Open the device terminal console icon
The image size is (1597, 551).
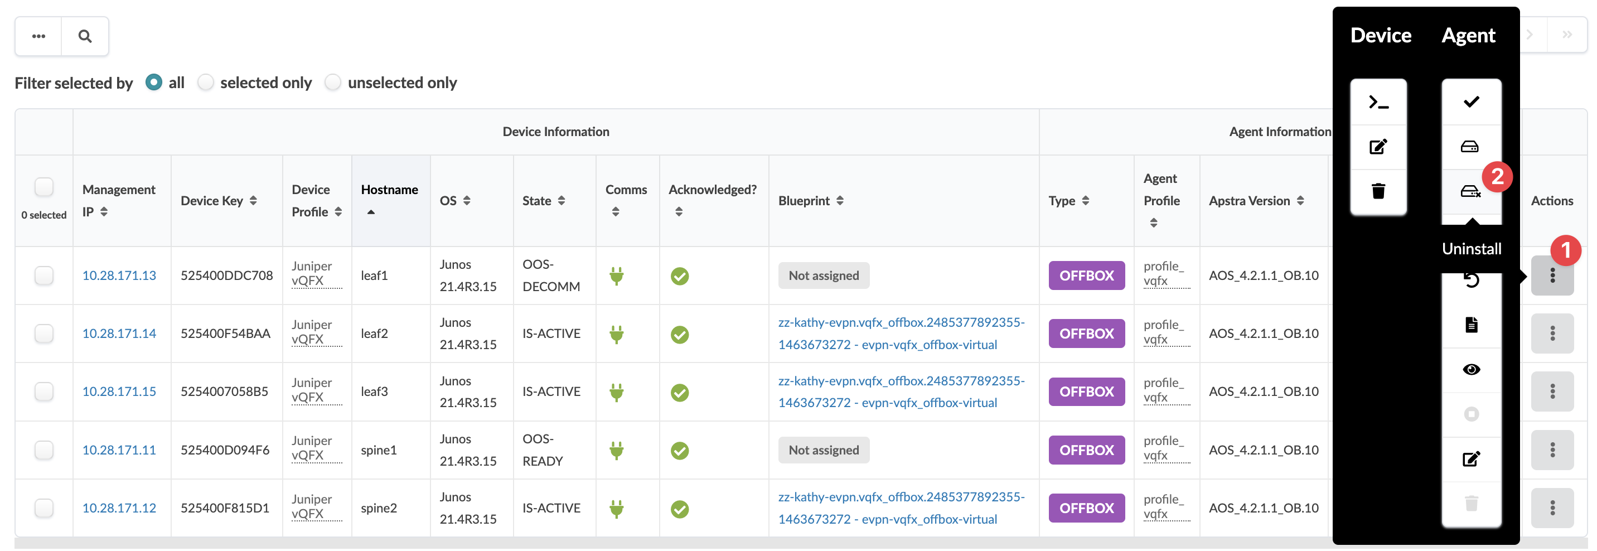coord(1377,102)
